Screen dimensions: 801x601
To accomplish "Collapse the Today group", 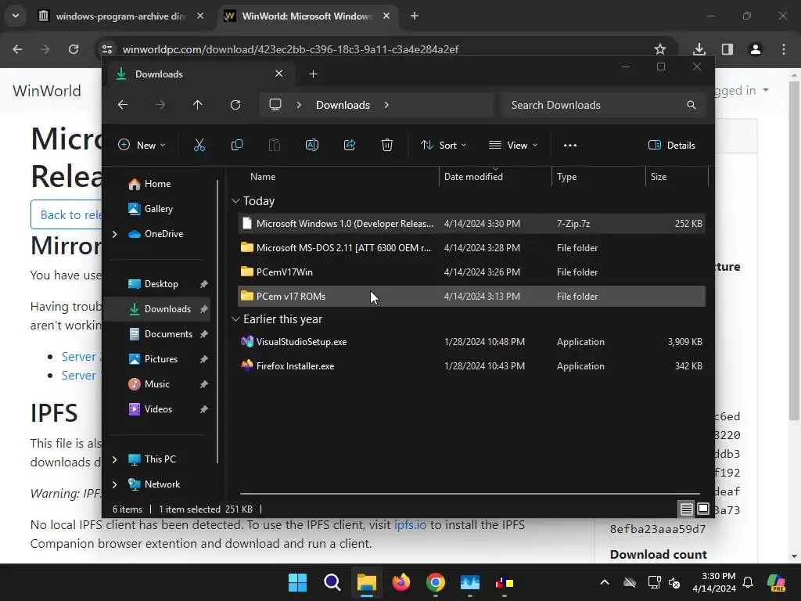I will click(x=235, y=201).
